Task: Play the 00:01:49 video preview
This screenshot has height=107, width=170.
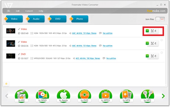Action: click(x=147, y=31)
